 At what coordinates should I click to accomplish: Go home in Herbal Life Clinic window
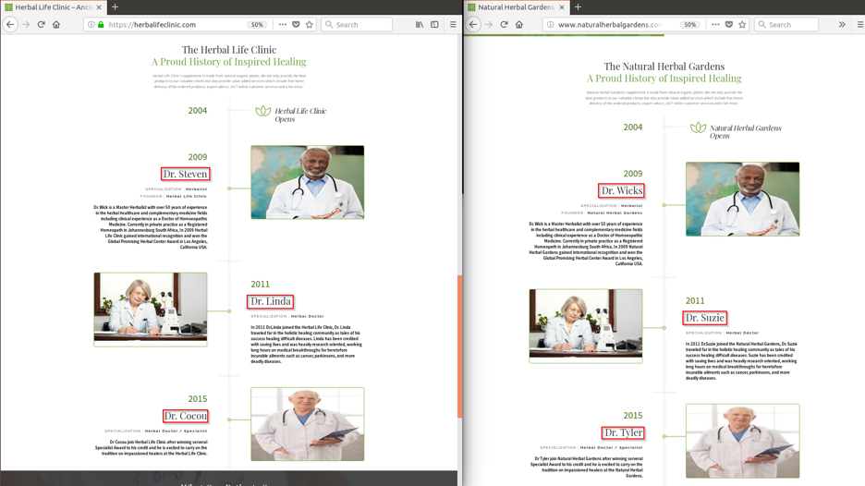click(x=56, y=25)
